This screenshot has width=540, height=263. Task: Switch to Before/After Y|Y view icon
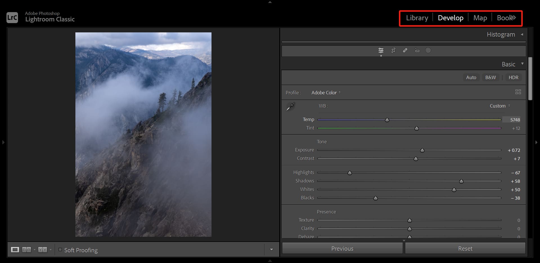(x=42, y=249)
